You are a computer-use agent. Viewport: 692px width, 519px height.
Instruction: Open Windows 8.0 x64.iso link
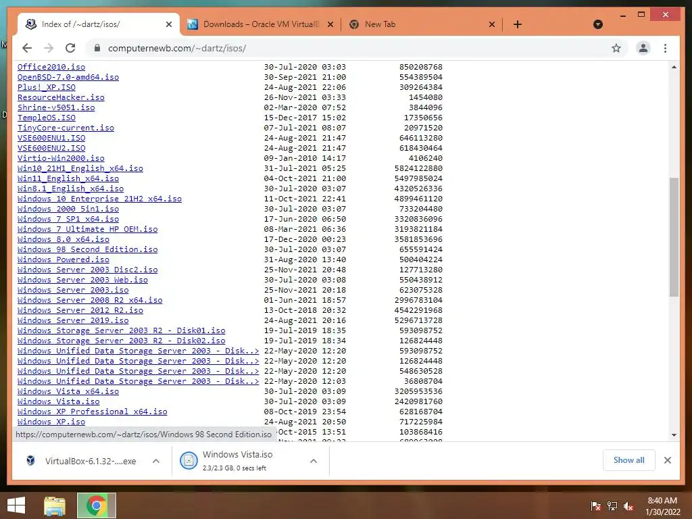coord(63,240)
